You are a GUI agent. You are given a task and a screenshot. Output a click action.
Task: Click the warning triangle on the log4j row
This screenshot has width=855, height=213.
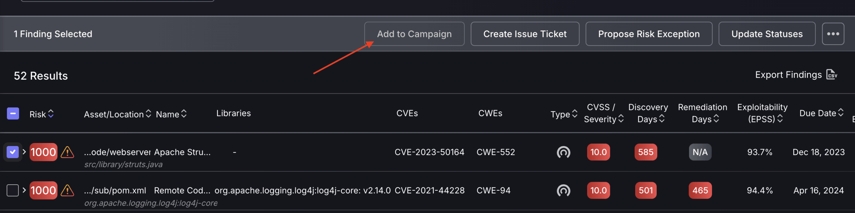click(x=67, y=190)
